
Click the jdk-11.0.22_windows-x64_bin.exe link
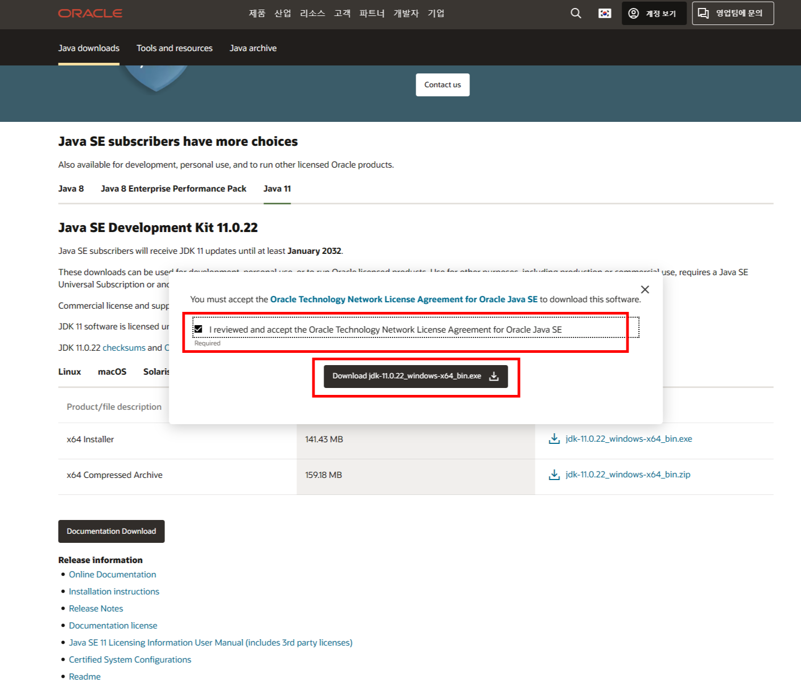(629, 439)
